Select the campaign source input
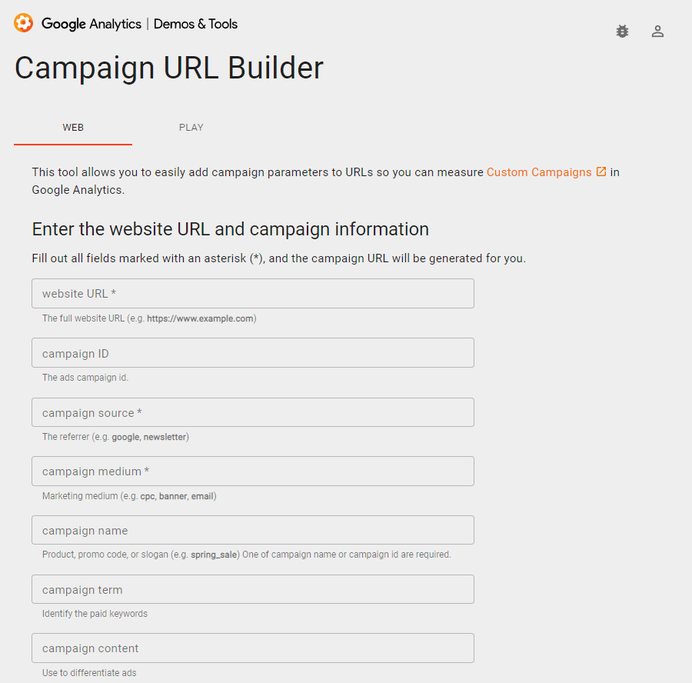The image size is (692, 683). 253,412
